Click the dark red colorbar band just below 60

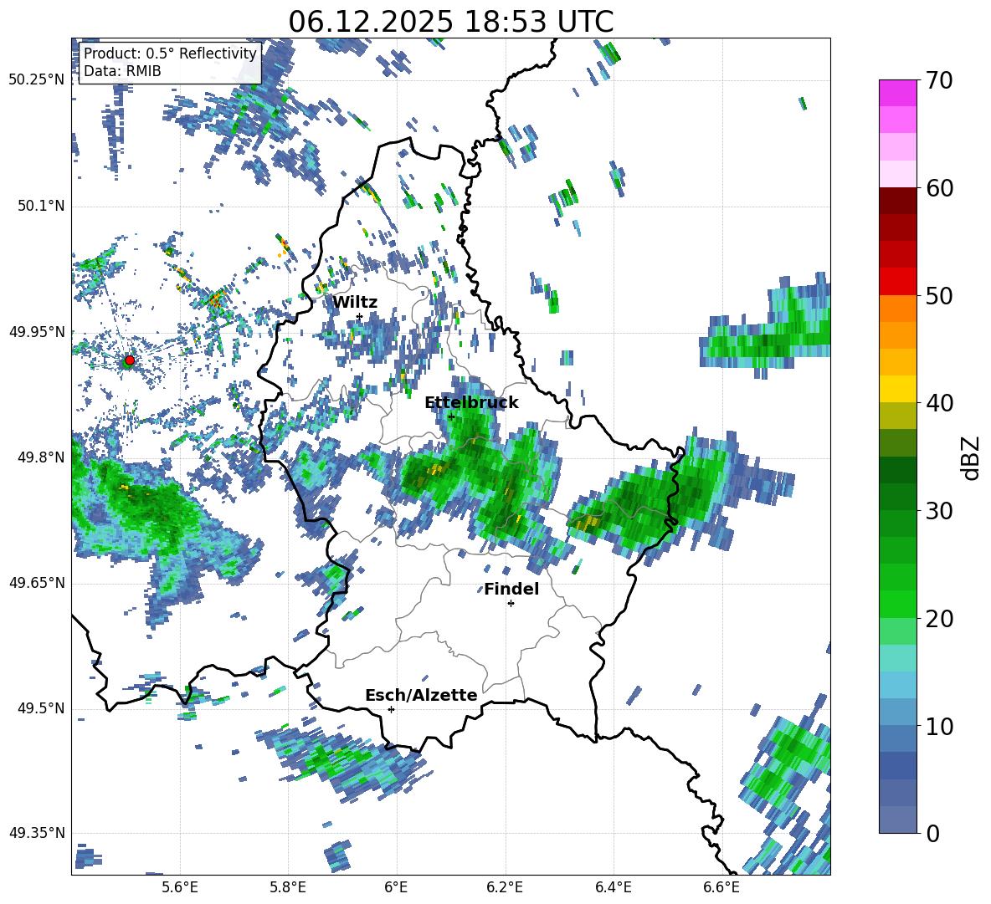[x=897, y=201]
